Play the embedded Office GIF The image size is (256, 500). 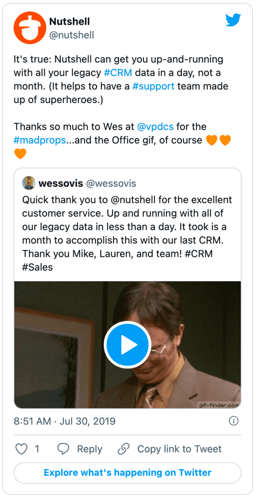(x=127, y=344)
